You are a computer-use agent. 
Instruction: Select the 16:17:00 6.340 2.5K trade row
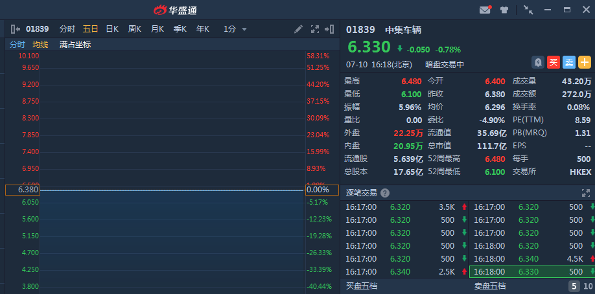click(x=405, y=271)
